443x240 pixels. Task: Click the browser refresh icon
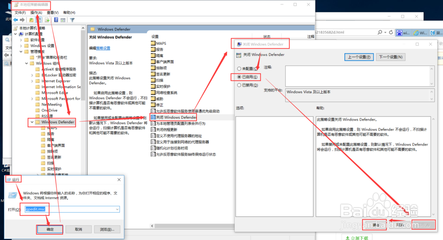[x=391, y=32]
